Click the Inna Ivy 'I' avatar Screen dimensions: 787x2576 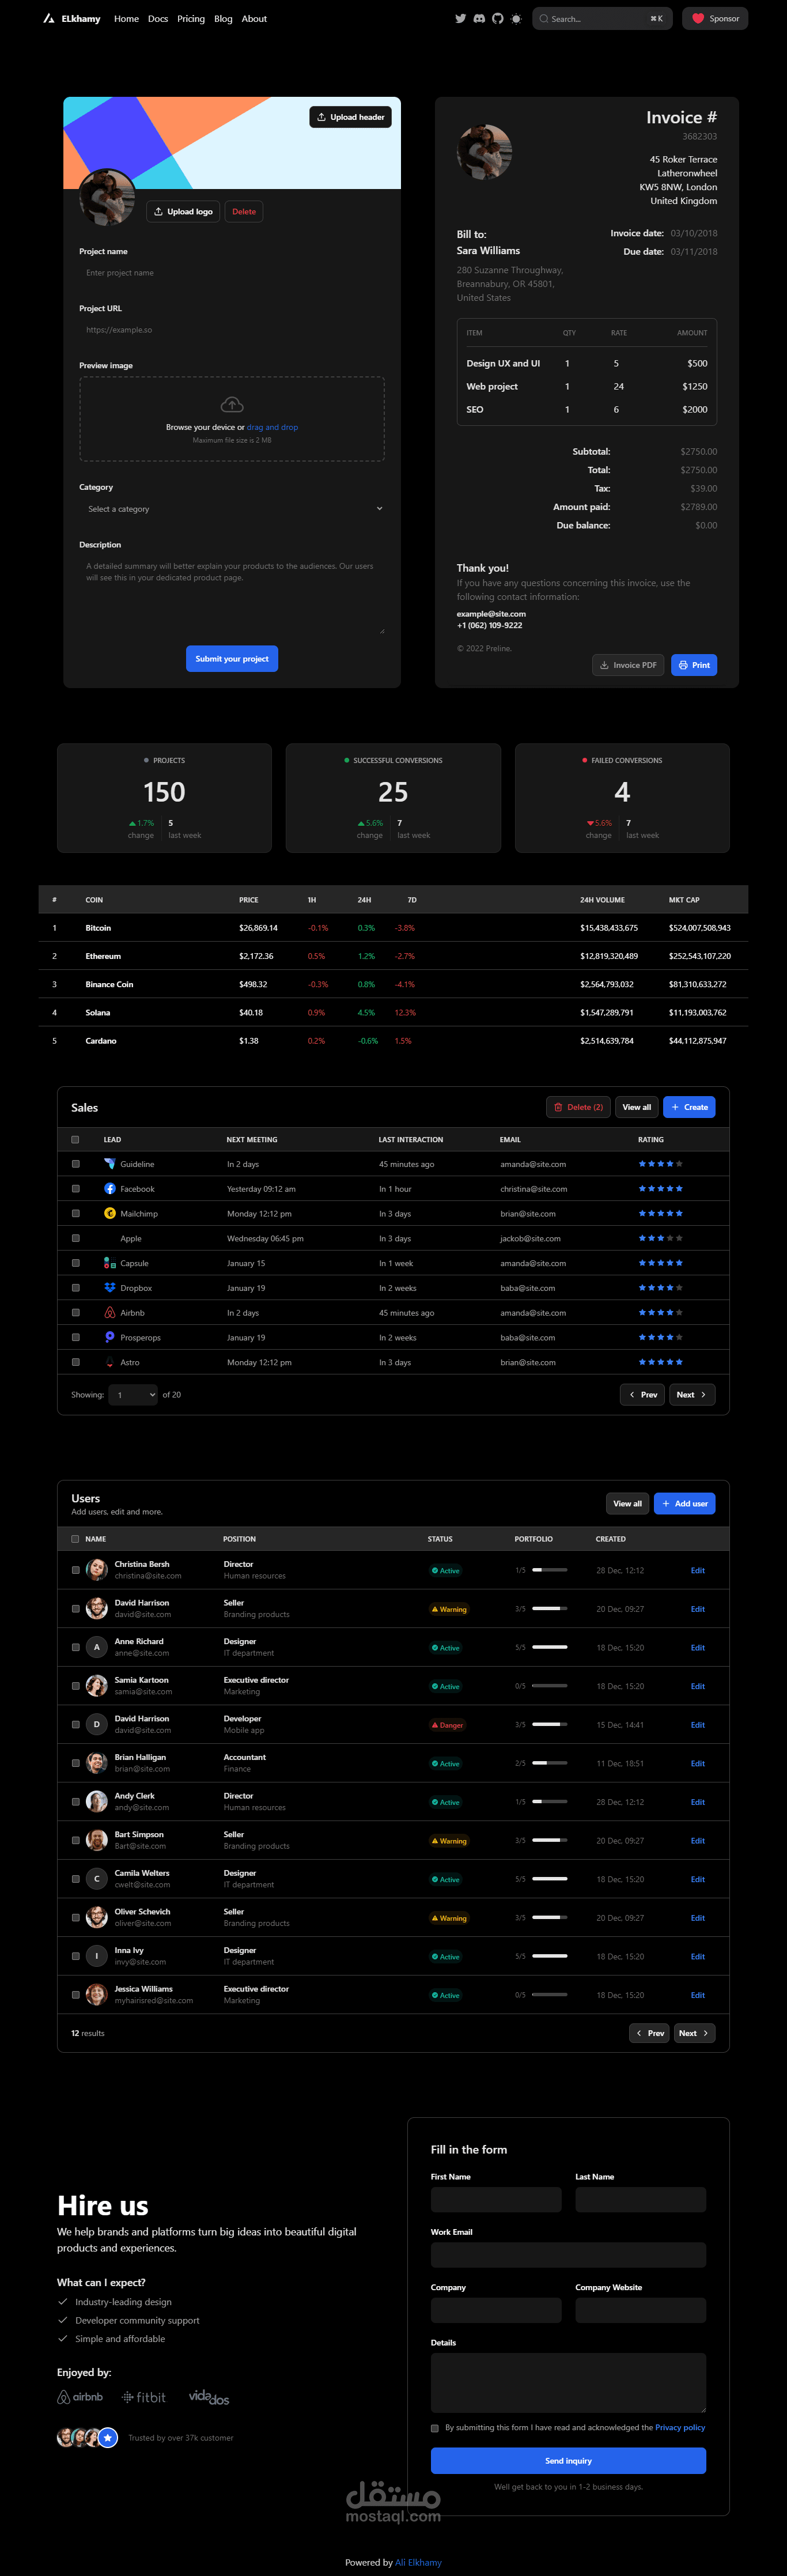97,1956
